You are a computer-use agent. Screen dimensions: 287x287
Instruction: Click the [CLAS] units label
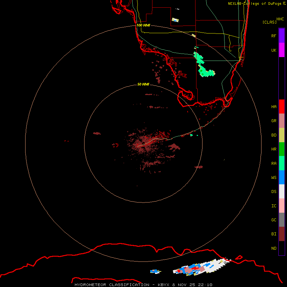pos(269,22)
